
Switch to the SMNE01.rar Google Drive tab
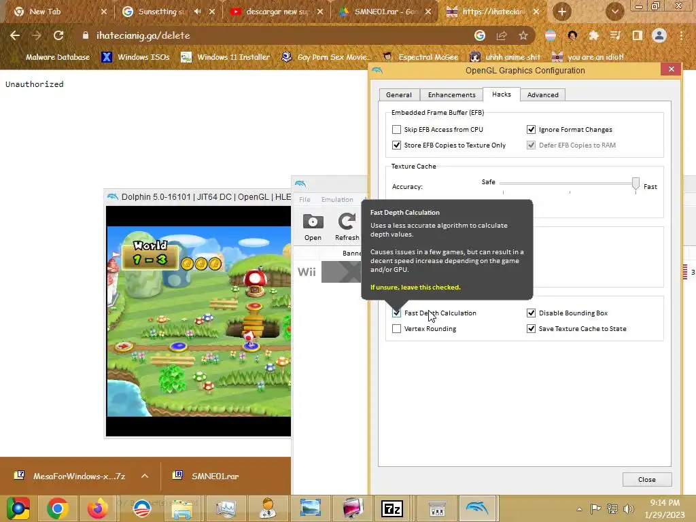point(385,12)
